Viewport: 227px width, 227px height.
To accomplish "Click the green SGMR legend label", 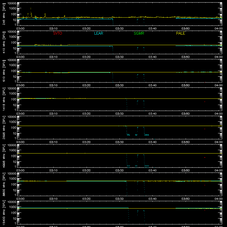I will pos(139,33).
